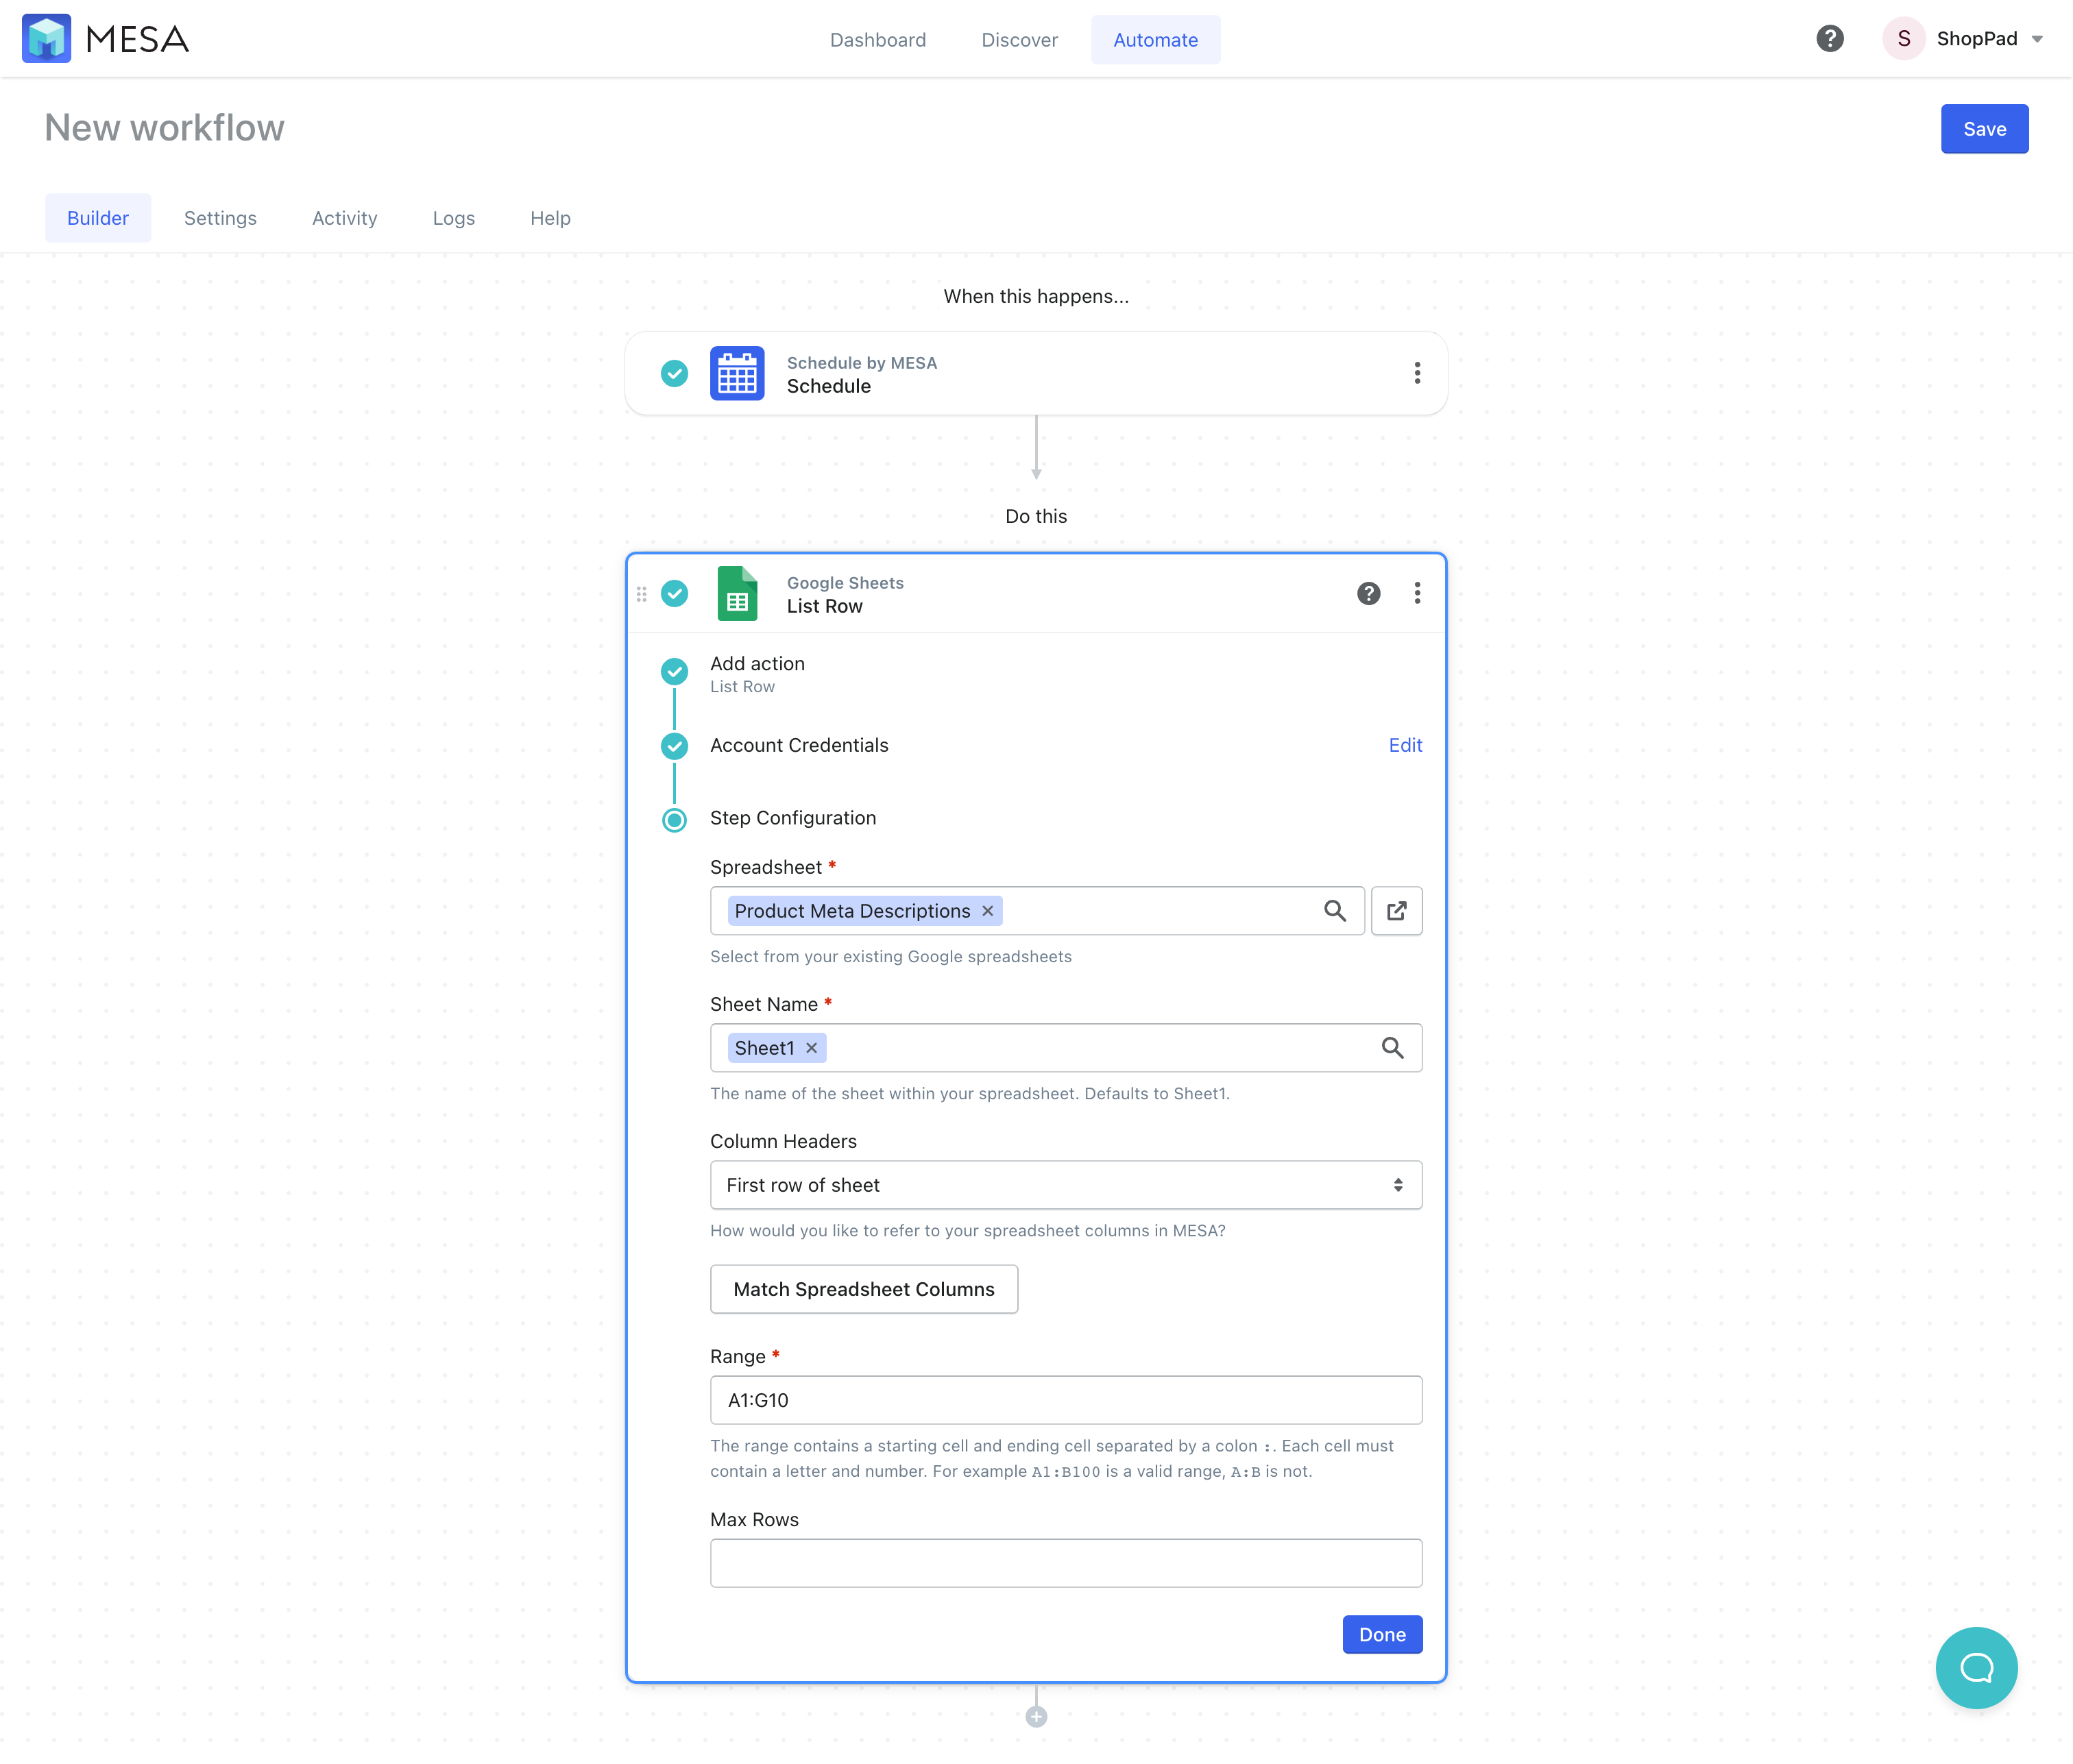This screenshot has width=2073, height=1764.
Task: Switch to the Help tab
Action: (x=550, y=218)
